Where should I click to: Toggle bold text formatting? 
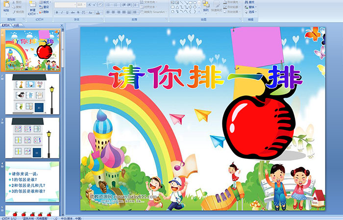[x=56, y=12]
